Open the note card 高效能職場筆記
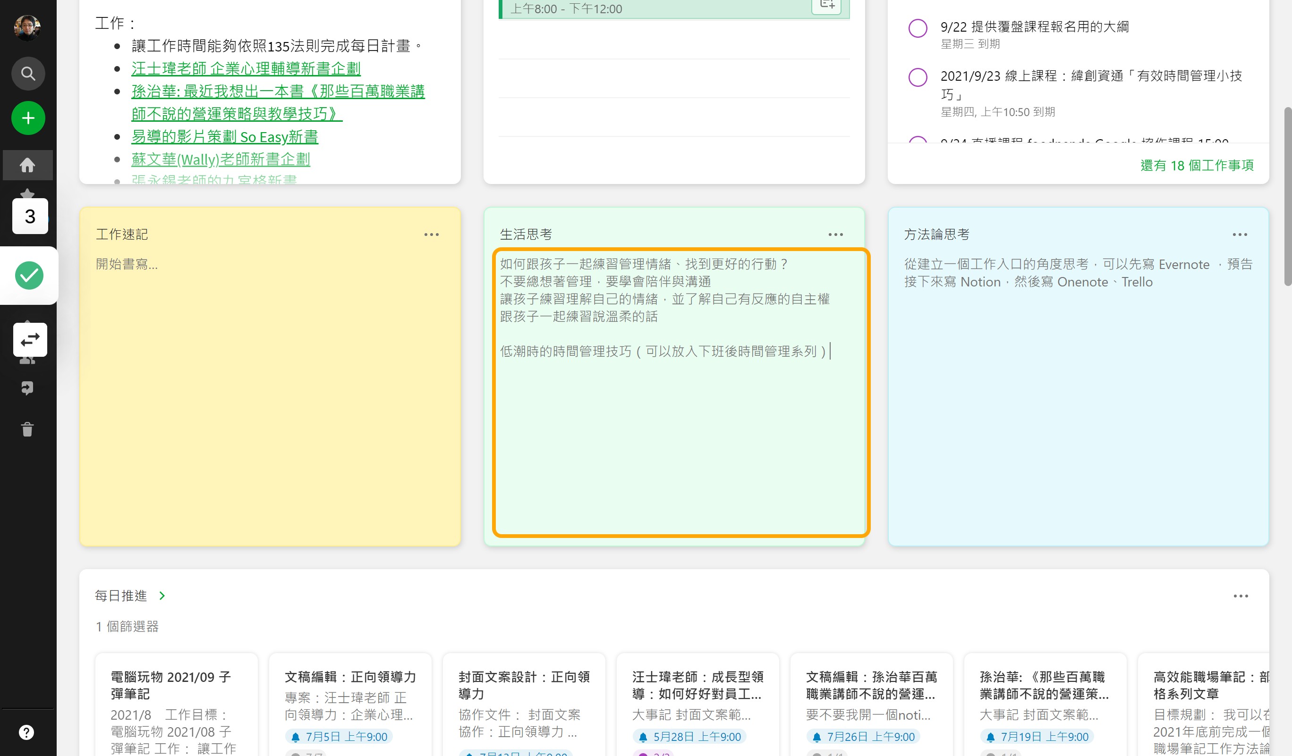1292x756 pixels. coord(1203,704)
